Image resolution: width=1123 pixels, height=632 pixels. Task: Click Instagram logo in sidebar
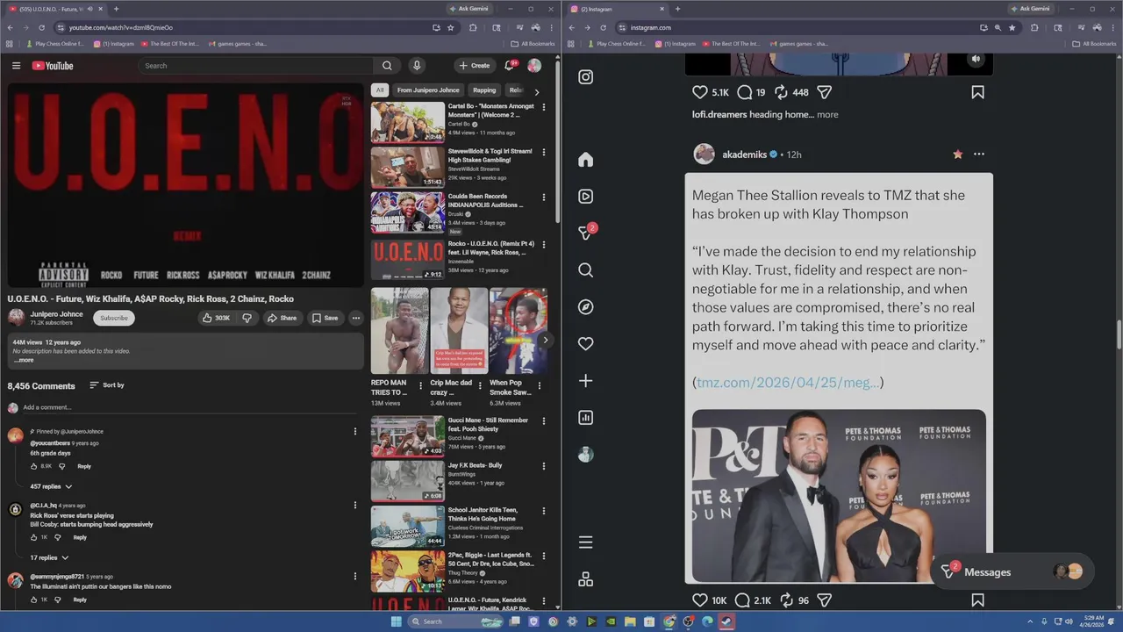586,77
